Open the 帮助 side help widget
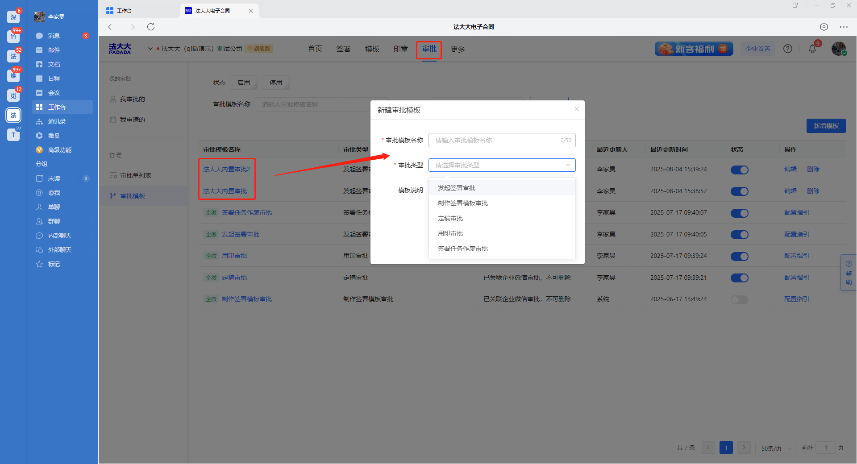Screen dimensions: 857x464 (x=849, y=273)
